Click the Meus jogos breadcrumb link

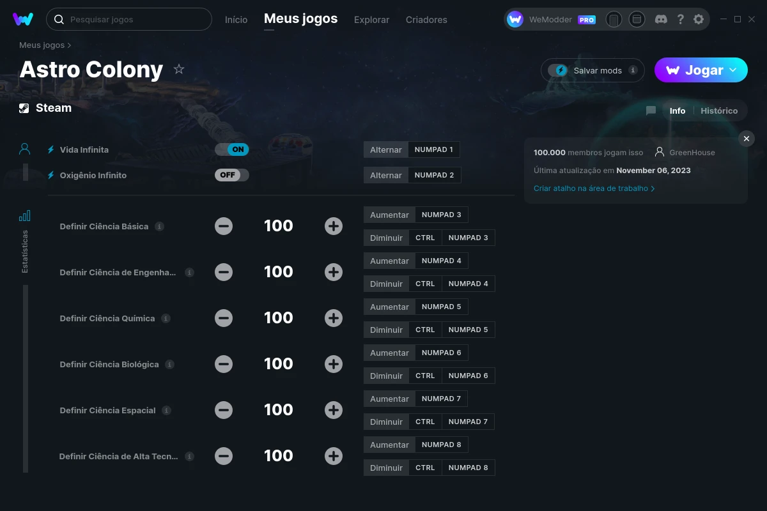tap(42, 45)
